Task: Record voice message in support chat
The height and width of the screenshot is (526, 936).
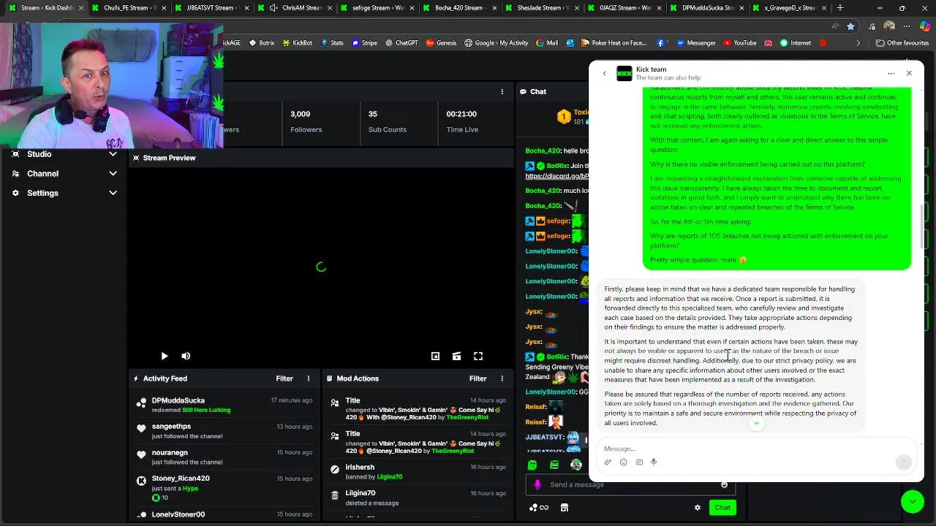Action: tap(654, 462)
